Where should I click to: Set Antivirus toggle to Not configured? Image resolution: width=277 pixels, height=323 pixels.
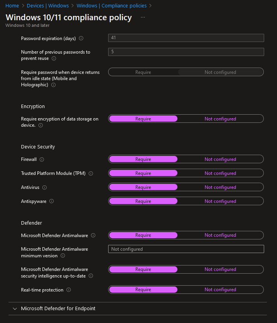220,187
